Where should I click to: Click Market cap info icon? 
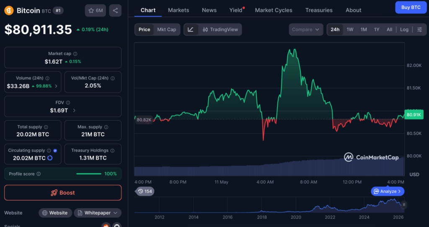click(75, 54)
